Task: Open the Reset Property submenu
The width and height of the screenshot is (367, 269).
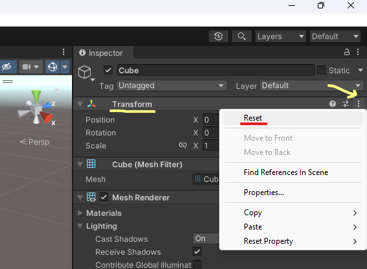Action: tap(293, 241)
